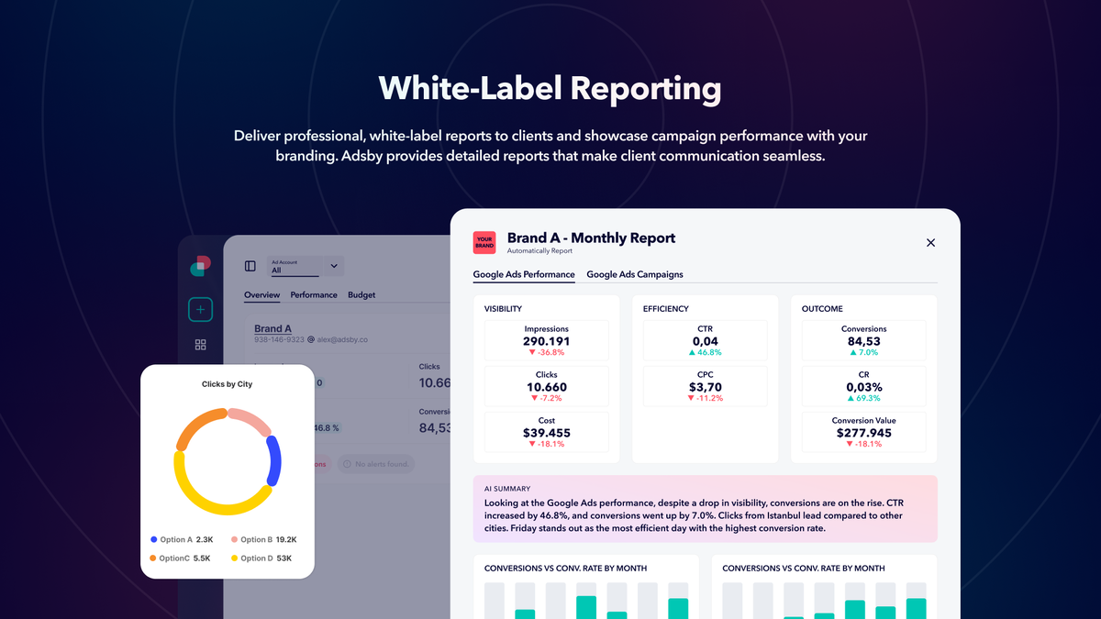Toggle the panel collapse icon beside Ad Account
The height and width of the screenshot is (619, 1101).
point(250,265)
